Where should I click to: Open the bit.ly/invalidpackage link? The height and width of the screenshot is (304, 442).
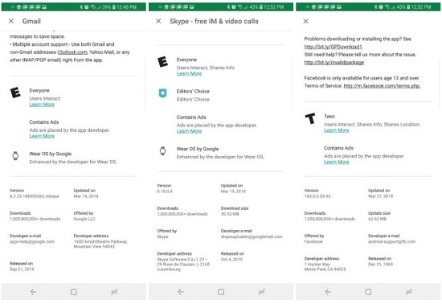click(x=334, y=62)
